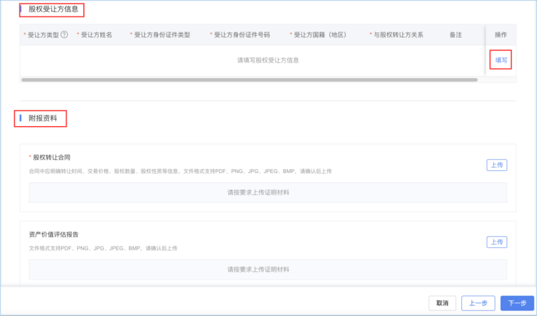Click the hint text starting 文件格式支持PDF under 资产价值评估报告
The image size is (537, 316).
103,249
